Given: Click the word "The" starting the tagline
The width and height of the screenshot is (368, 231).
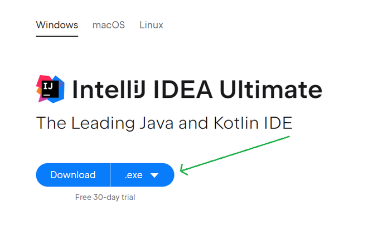Looking at the screenshot, I should pyautogui.click(x=49, y=123).
